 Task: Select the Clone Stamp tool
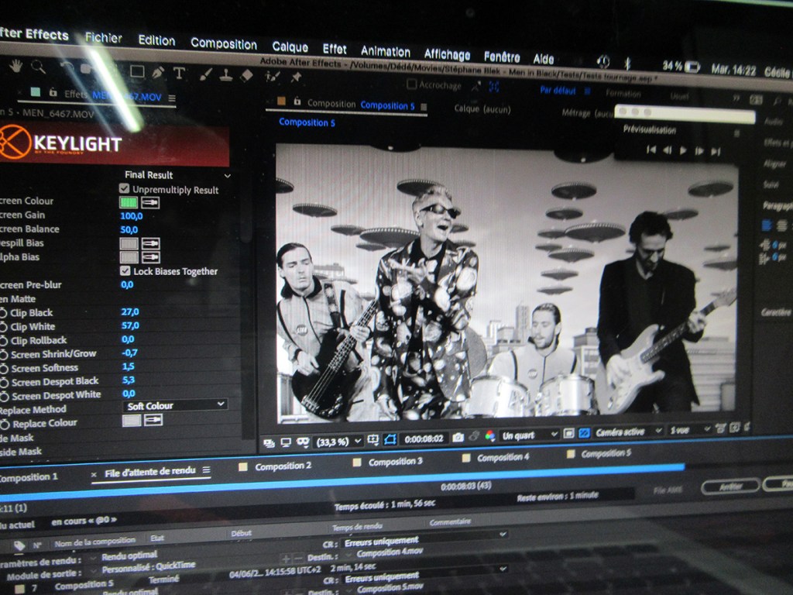(x=226, y=74)
